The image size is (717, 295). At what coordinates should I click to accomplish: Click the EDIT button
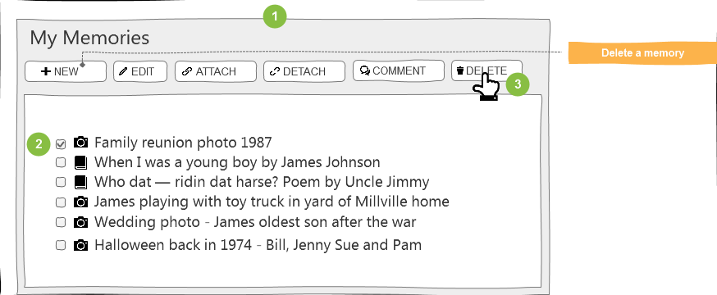click(140, 71)
